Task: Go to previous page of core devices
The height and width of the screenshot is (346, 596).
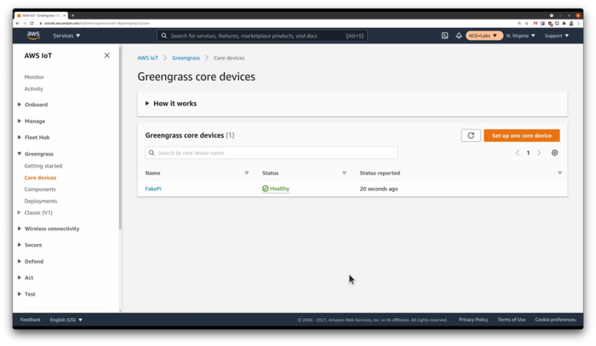Action: point(518,152)
